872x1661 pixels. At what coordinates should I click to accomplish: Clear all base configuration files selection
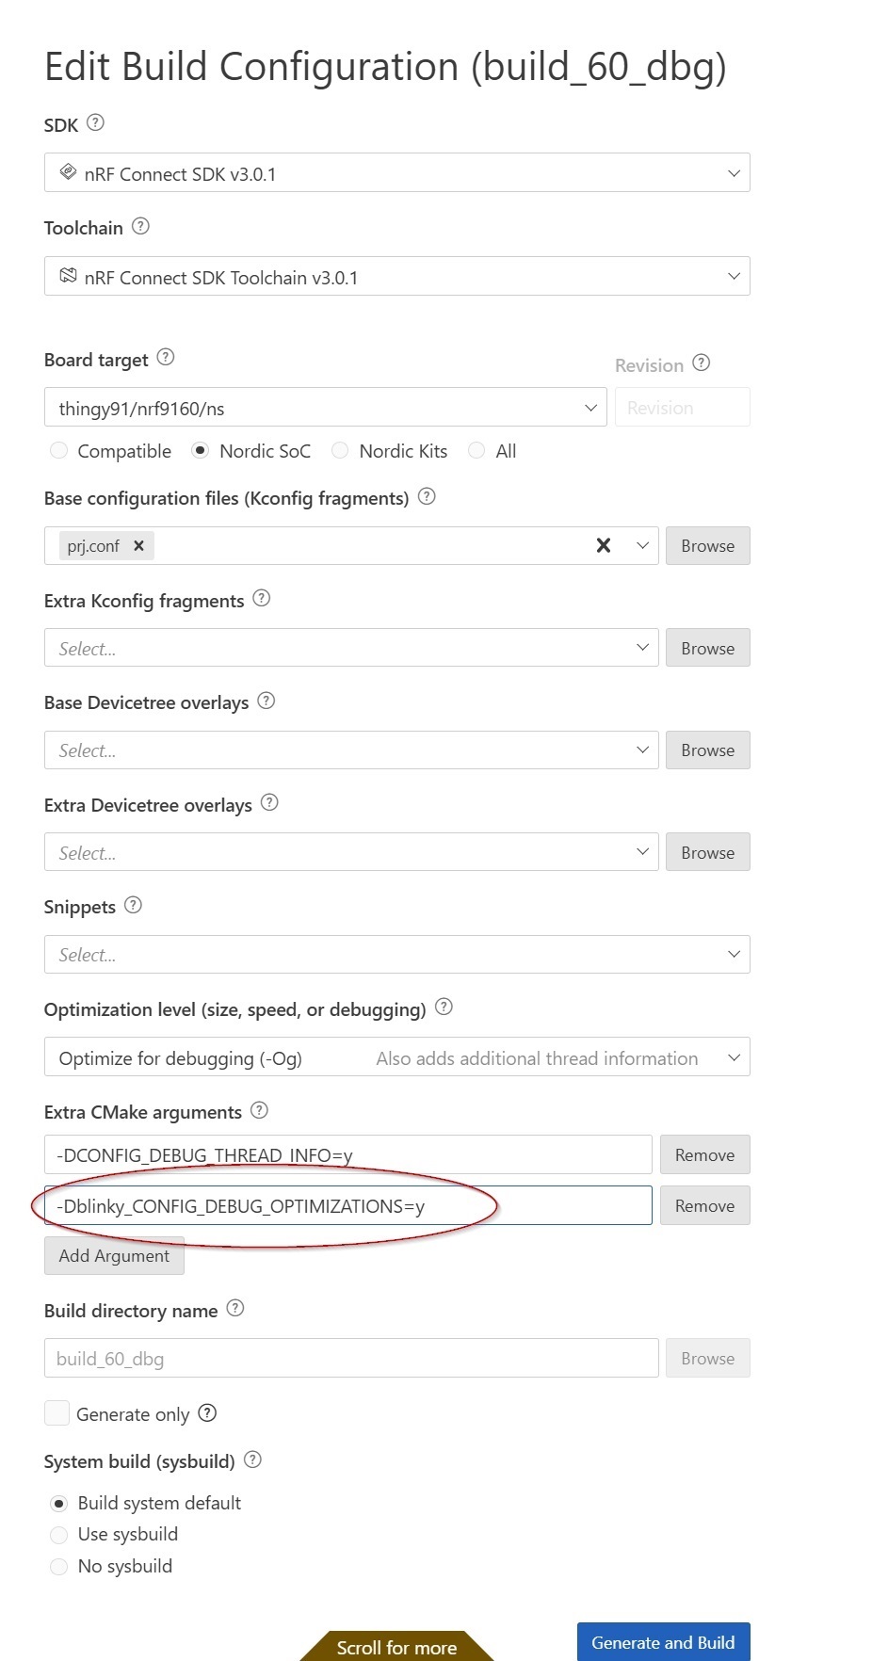point(604,545)
